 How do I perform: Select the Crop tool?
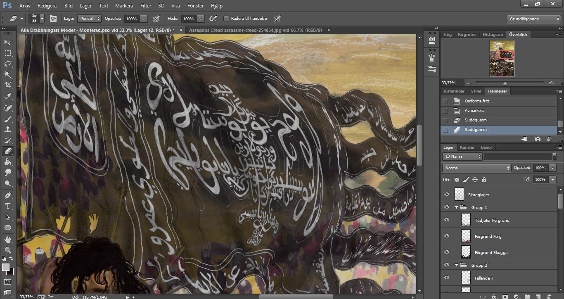click(x=8, y=85)
